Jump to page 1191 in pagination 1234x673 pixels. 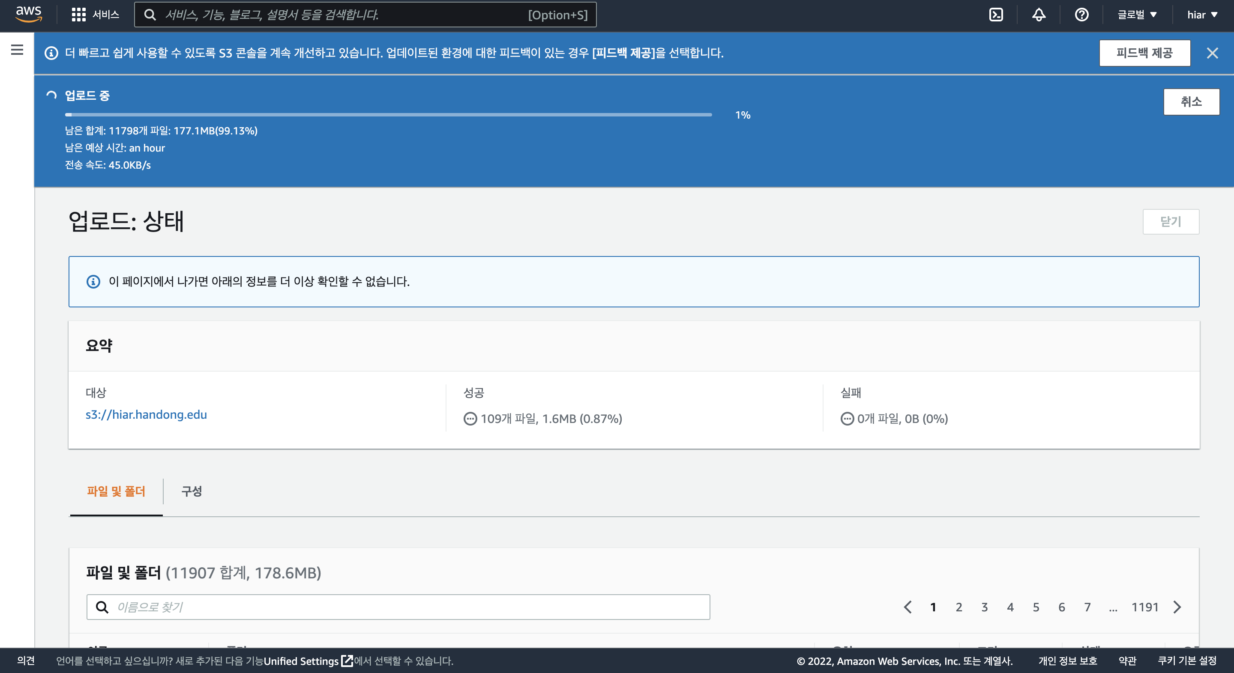[x=1144, y=607]
